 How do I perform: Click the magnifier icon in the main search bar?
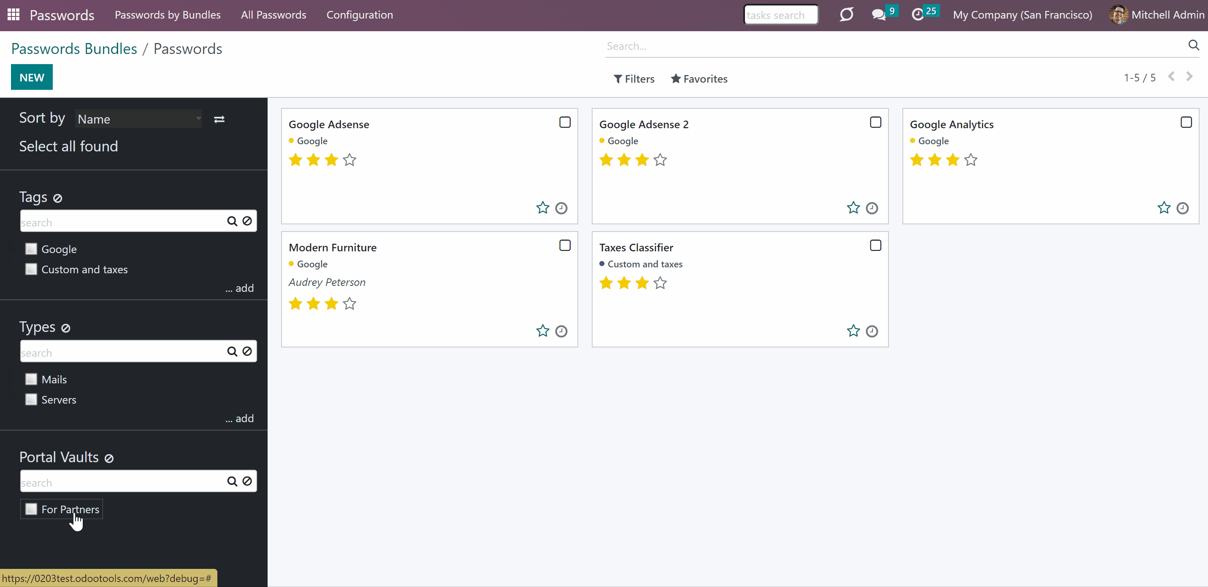point(1194,45)
